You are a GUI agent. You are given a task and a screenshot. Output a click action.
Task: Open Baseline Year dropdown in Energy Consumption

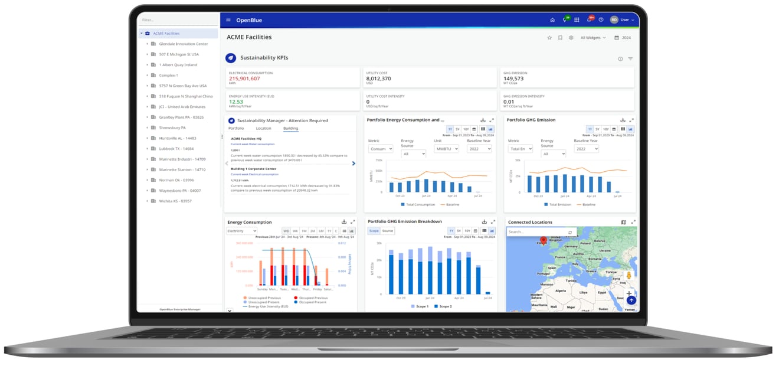pos(478,149)
